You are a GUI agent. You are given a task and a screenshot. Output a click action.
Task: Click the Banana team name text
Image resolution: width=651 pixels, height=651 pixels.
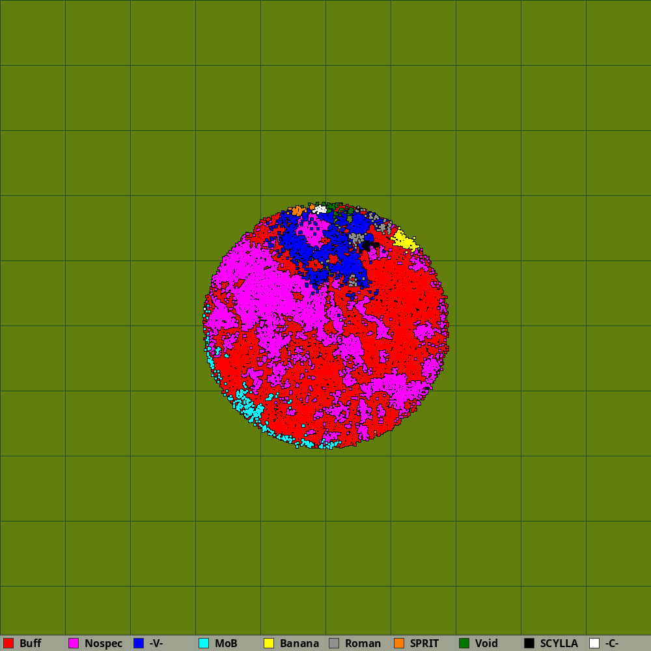299,643
